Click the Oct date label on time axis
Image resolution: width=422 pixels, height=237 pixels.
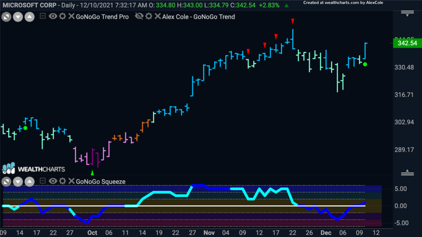tap(92, 233)
